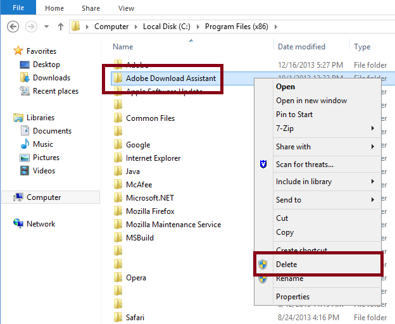This screenshot has height=324, width=395.
Task: Sort by the Name column header
Action: (x=123, y=47)
